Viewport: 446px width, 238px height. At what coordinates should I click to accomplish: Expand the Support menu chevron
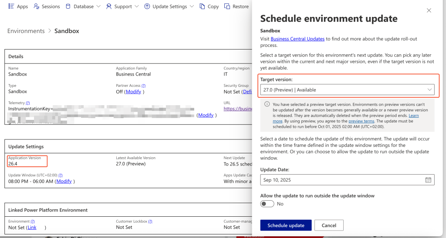[136, 7]
